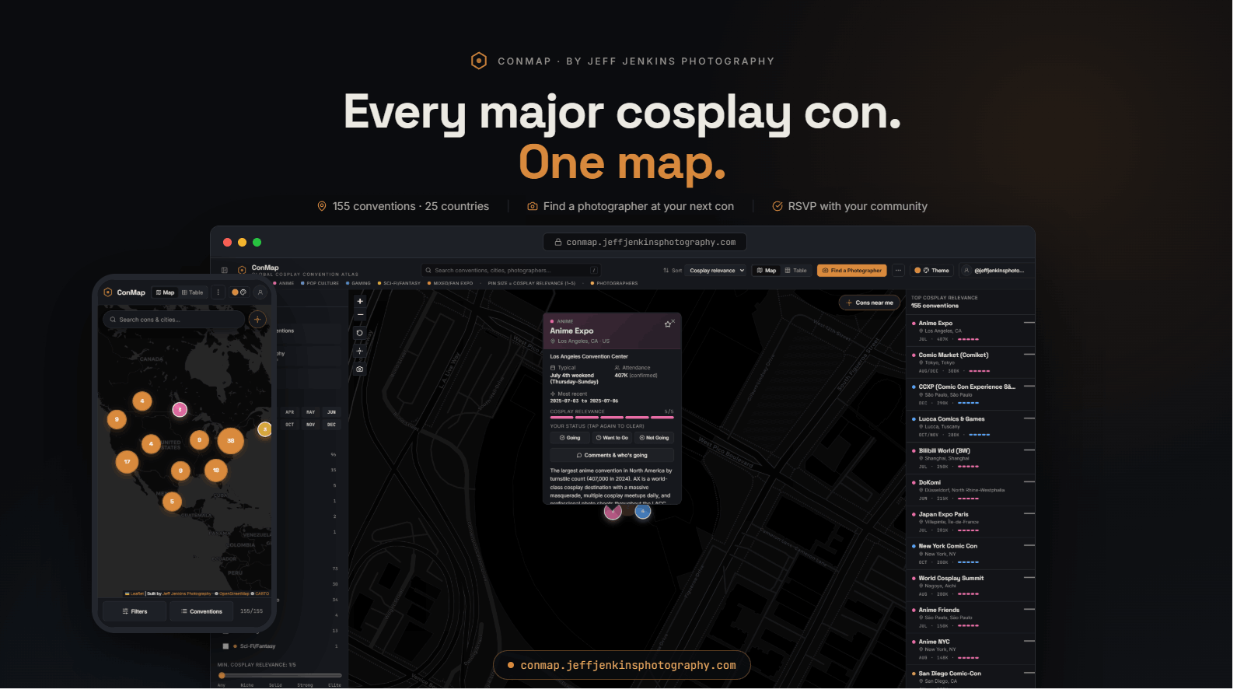
Task: Click the cosplay relevance 5/5 bar
Action: (x=612, y=417)
